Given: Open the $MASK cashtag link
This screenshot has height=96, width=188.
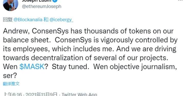Looking at the screenshot, I should point(32,67).
